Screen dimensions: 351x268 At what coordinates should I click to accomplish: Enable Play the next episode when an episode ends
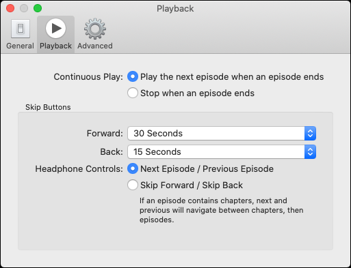click(x=133, y=76)
